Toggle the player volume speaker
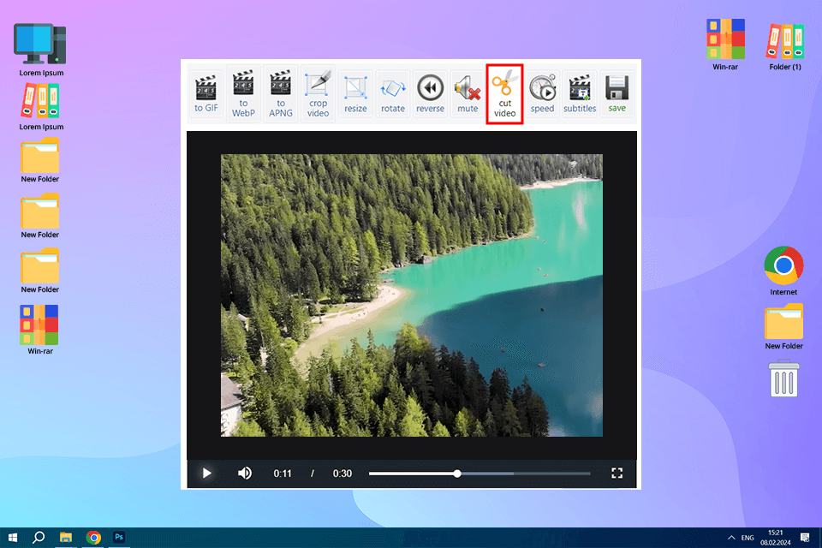The height and width of the screenshot is (548, 822). (244, 474)
